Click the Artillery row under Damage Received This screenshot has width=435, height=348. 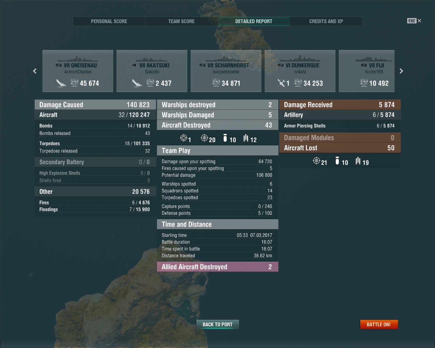(340, 115)
